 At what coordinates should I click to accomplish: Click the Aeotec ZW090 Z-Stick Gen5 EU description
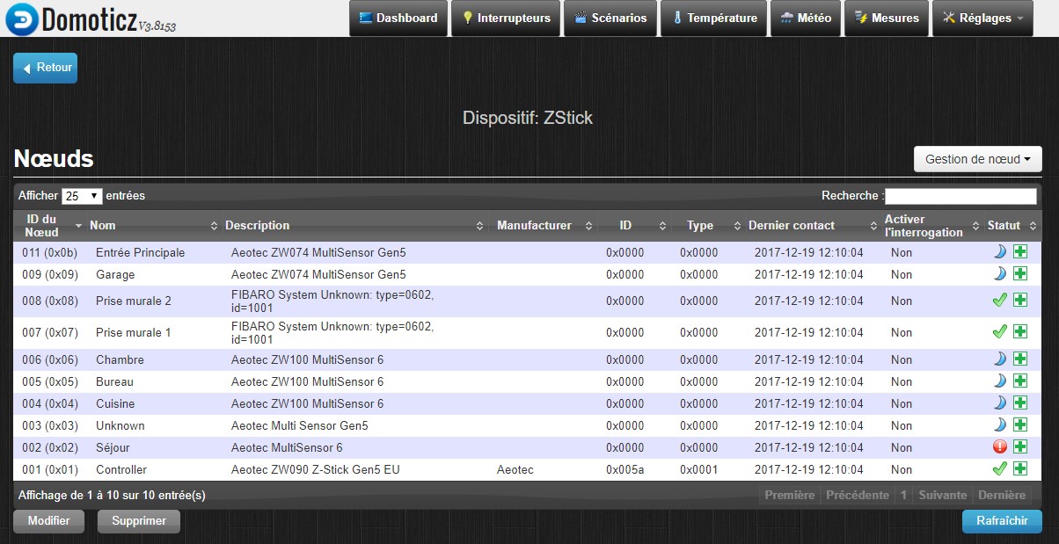click(x=316, y=469)
